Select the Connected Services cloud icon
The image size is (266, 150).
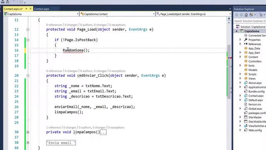tap(246, 35)
